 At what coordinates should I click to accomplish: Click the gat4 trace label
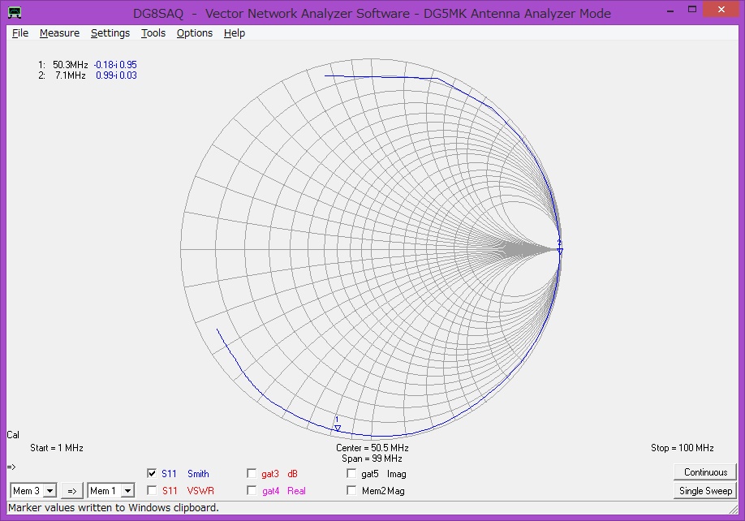tap(270, 491)
